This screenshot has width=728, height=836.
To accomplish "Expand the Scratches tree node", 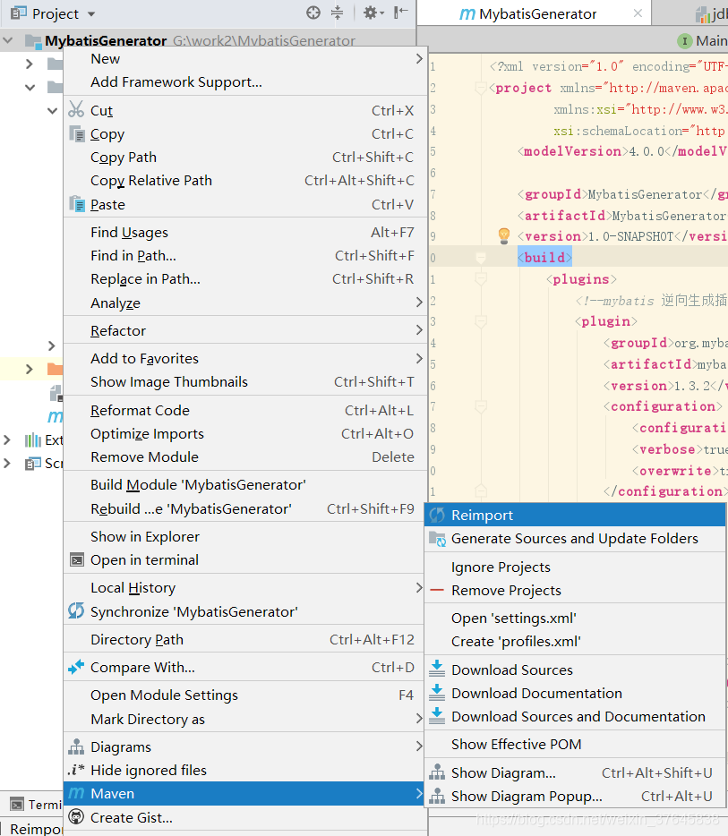I will tap(7, 464).
